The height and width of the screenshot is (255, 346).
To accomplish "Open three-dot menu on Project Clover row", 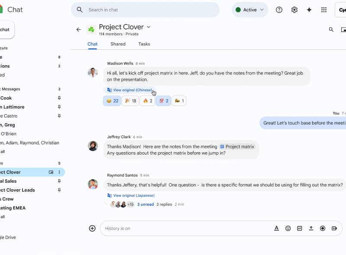I will click(59, 172).
